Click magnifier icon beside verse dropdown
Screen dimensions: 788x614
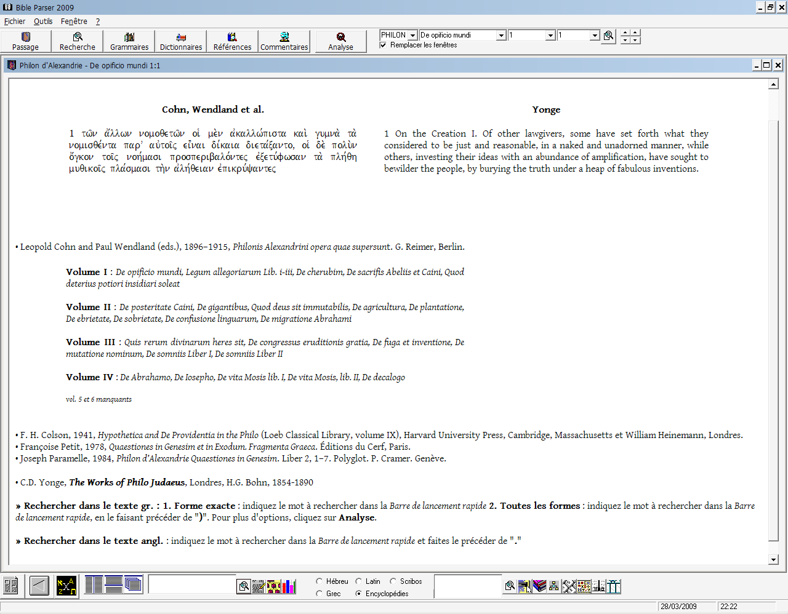pos(609,36)
